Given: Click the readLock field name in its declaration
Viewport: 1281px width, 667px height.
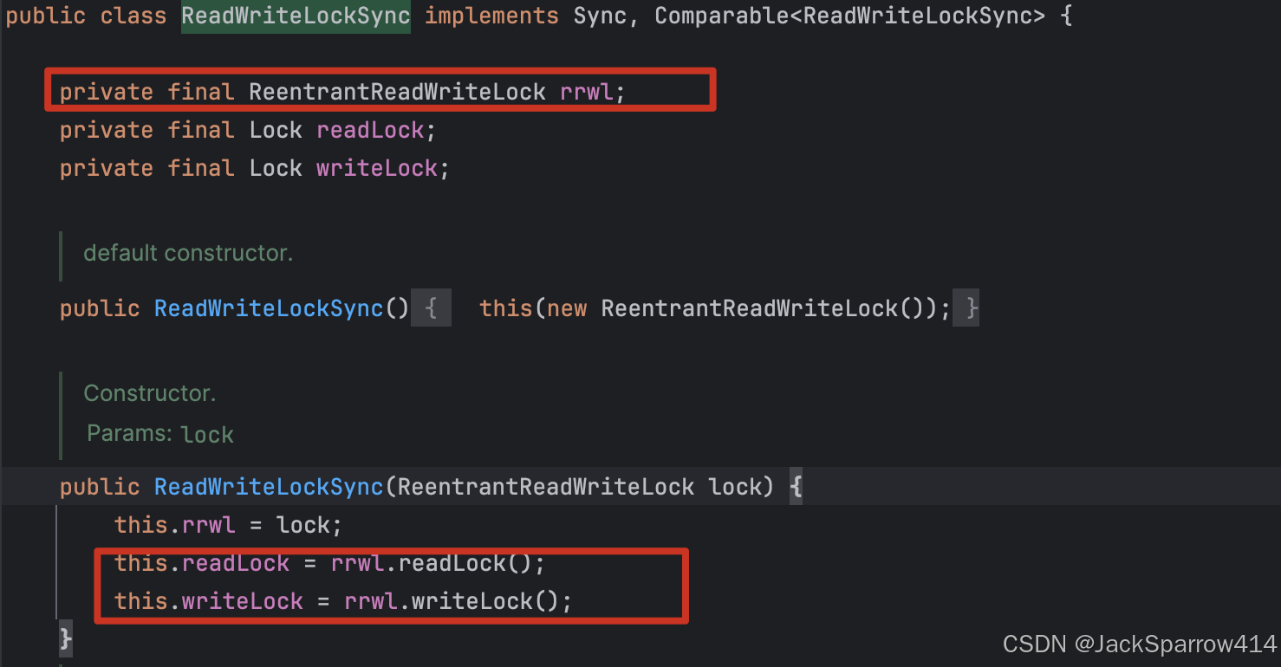Looking at the screenshot, I should 370,130.
